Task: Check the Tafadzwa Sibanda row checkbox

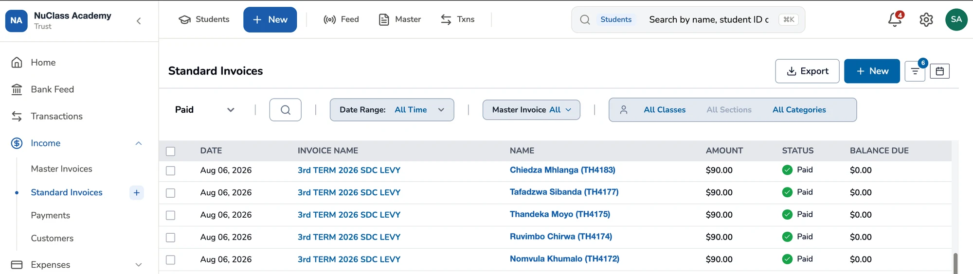Action: 170,193
